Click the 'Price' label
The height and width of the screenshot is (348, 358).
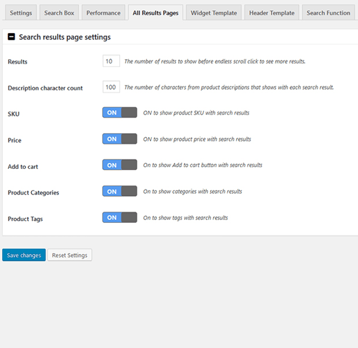pos(15,140)
